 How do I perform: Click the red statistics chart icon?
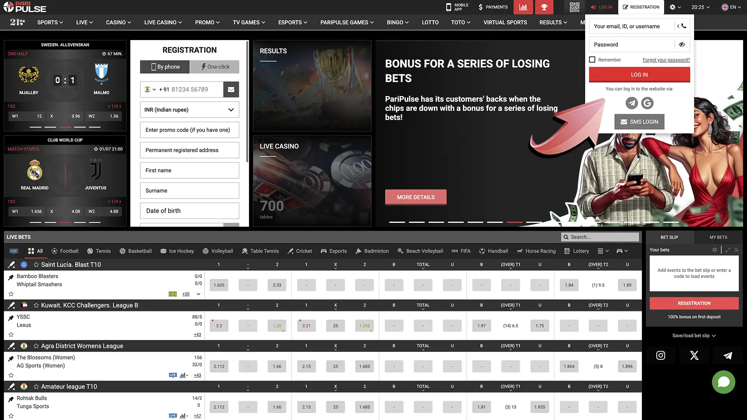click(523, 7)
